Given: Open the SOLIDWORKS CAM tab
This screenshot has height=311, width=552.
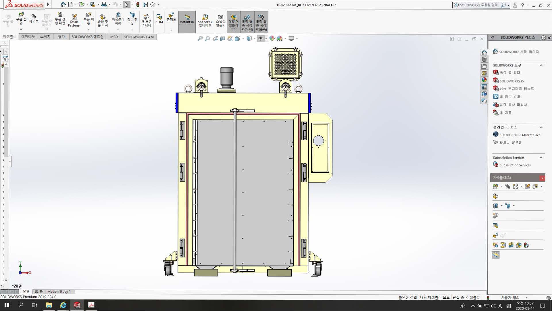Looking at the screenshot, I should (x=139, y=37).
